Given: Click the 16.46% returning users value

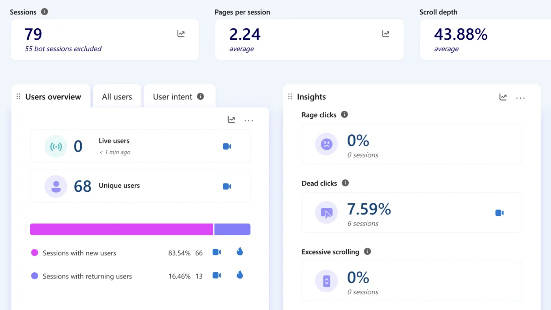Looking at the screenshot, I should coord(179,276).
